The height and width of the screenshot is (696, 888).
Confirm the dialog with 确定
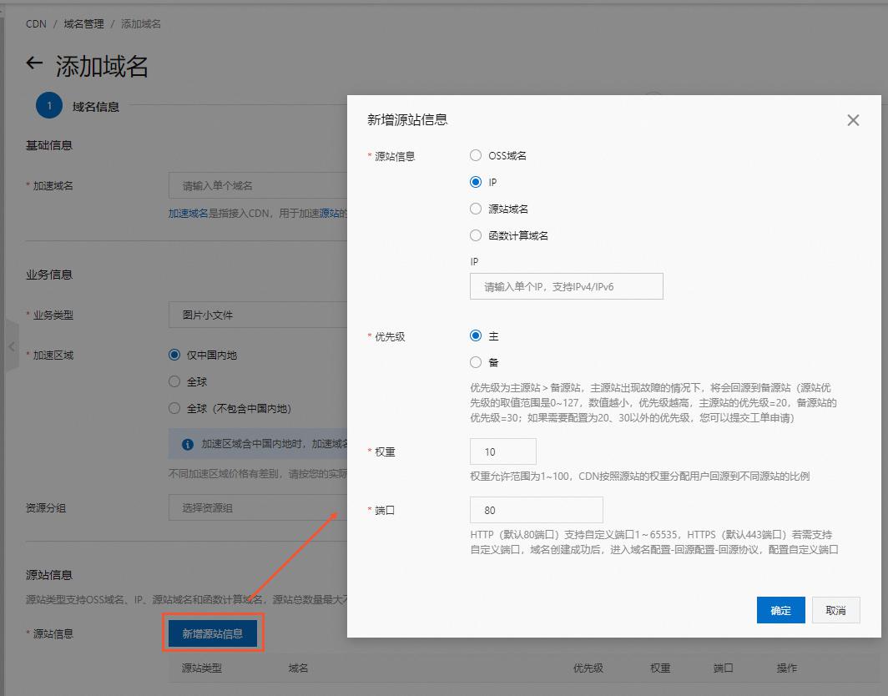pyautogui.click(x=780, y=610)
